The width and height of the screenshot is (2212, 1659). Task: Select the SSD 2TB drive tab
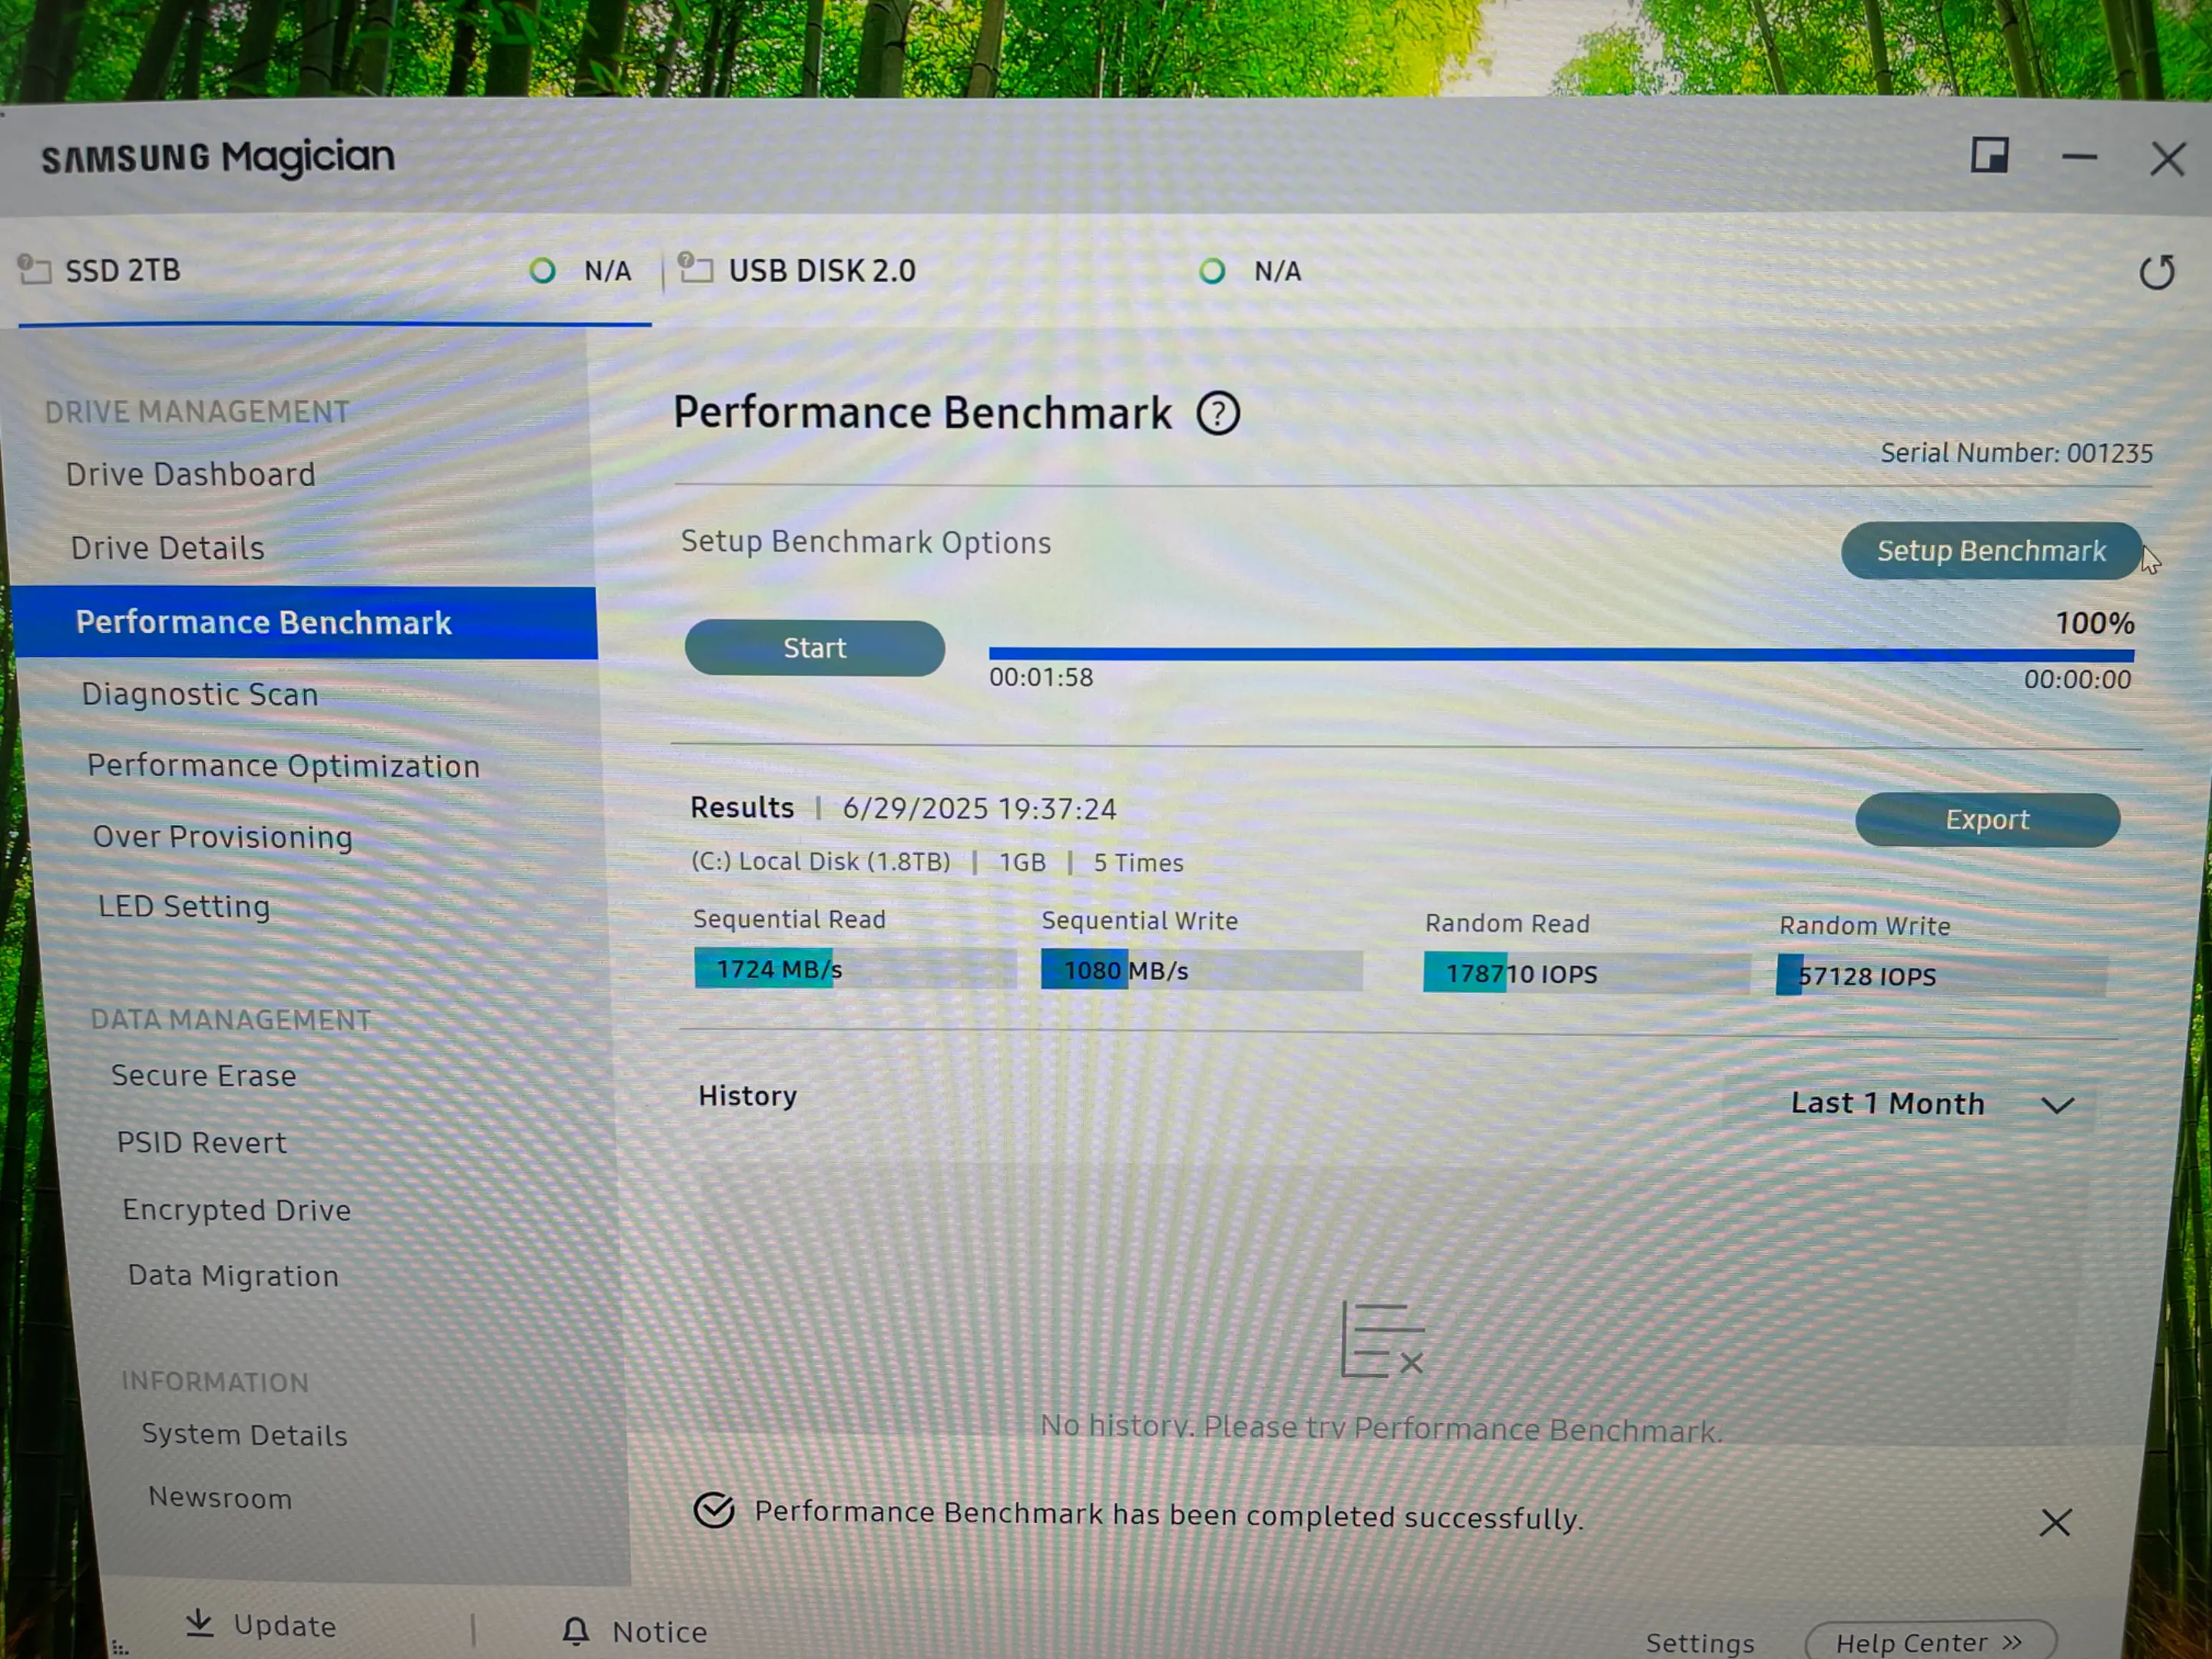click(334, 272)
